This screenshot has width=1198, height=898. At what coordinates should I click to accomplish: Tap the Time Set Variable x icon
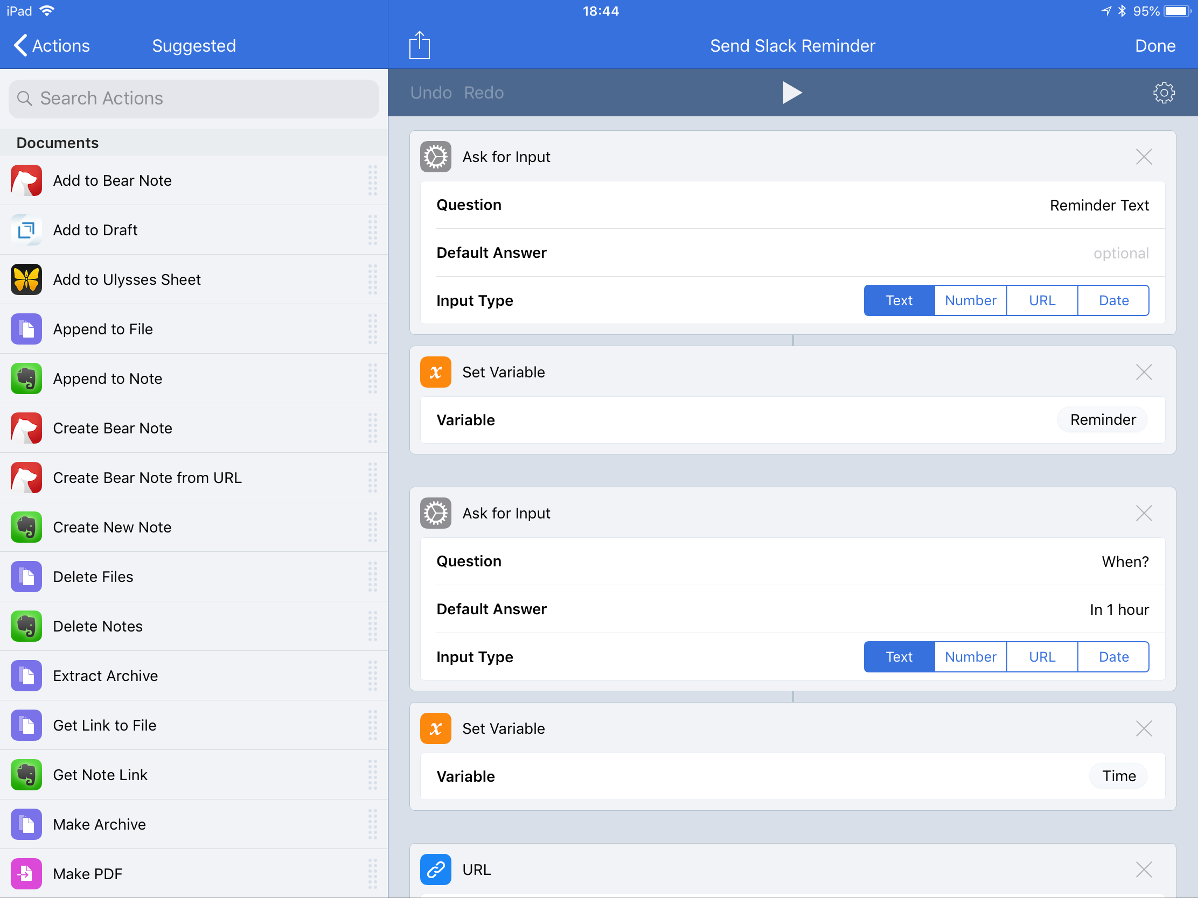point(435,728)
